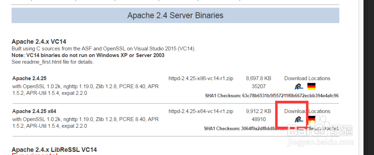Image resolution: width=374 pixels, height=155 pixels.
Task: Click httpd-2.4.25-x86-vc14-r1.zip file name
Action: (x=201, y=78)
